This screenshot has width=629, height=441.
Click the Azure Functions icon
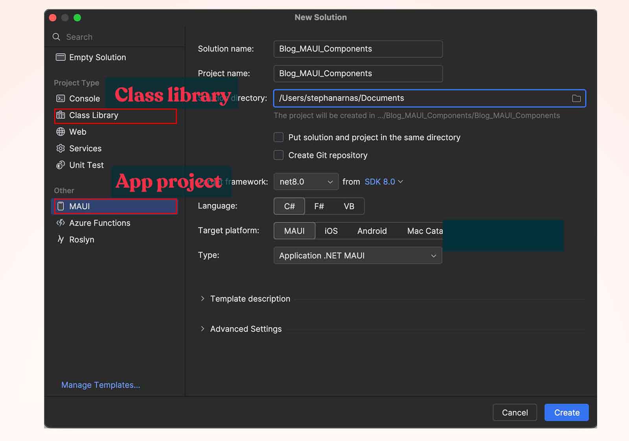tap(61, 223)
